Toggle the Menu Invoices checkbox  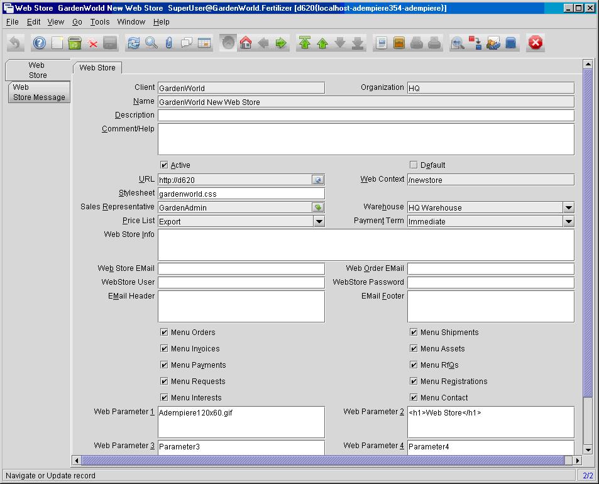(164, 349)
